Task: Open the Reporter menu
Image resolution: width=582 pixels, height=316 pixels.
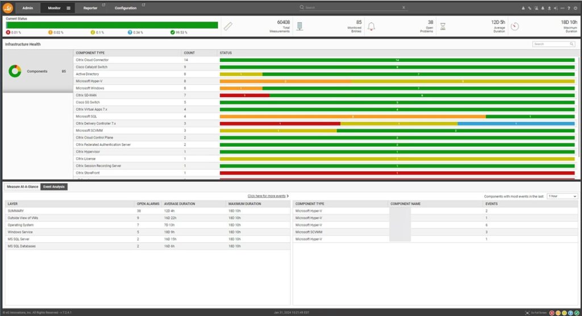Action: (x=90, y=8)
